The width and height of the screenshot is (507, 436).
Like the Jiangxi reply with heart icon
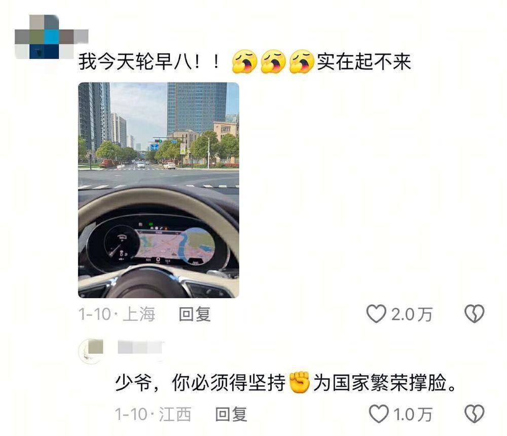click(379, 414)
